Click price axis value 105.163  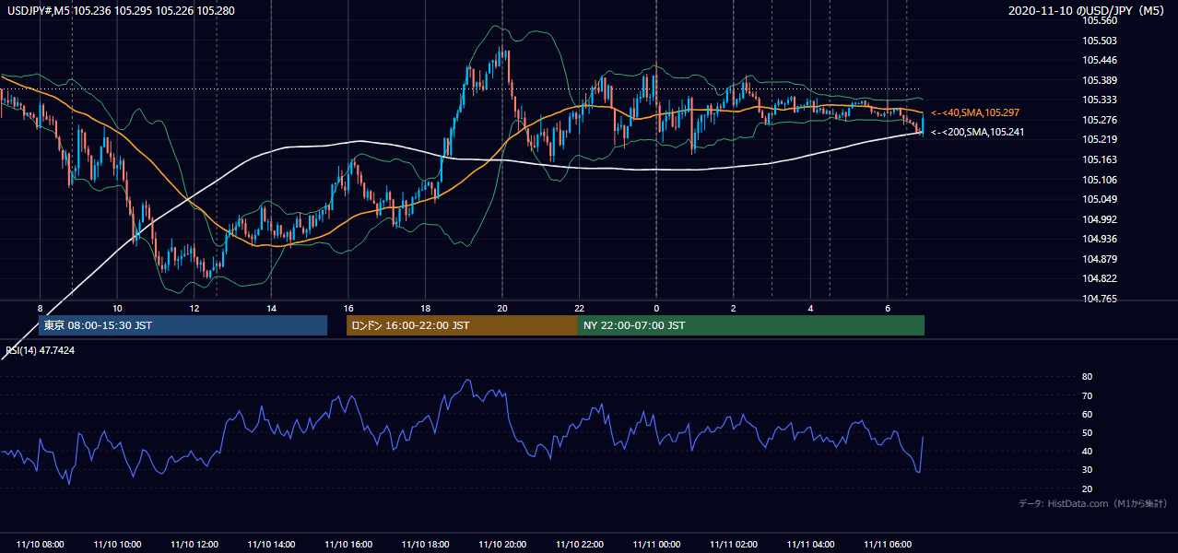(x=1101, y=160)
